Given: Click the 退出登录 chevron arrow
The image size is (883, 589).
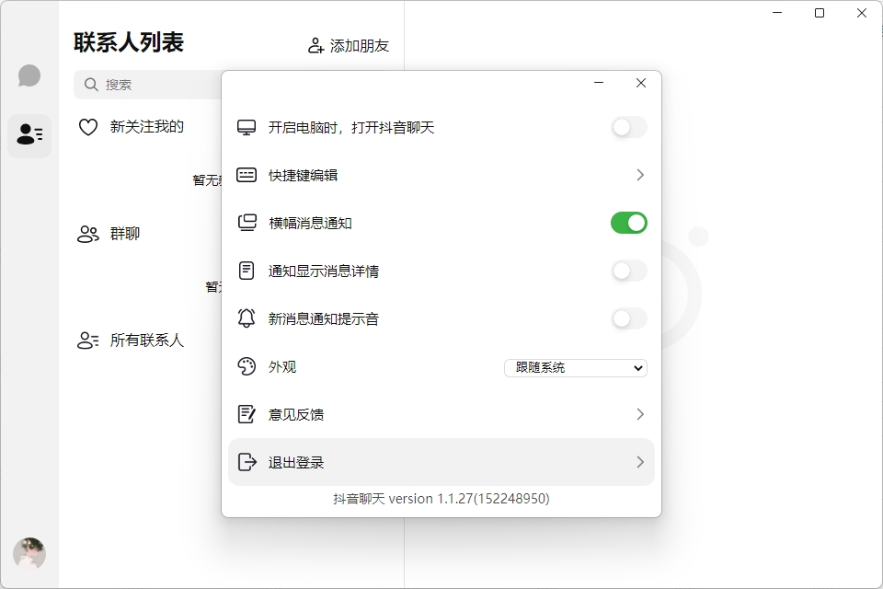Looking at the screenshot, I should point(640,462).
